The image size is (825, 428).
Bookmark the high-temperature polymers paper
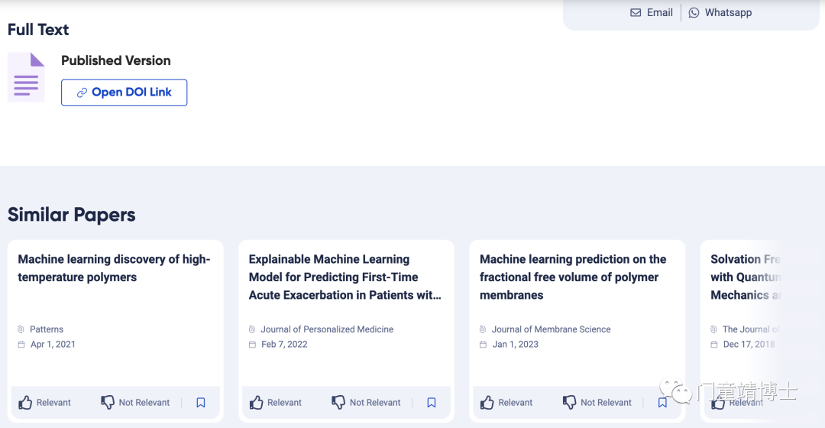[200, 403]
